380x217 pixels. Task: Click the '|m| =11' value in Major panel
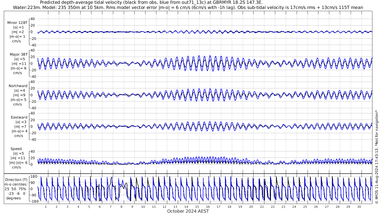19,63
